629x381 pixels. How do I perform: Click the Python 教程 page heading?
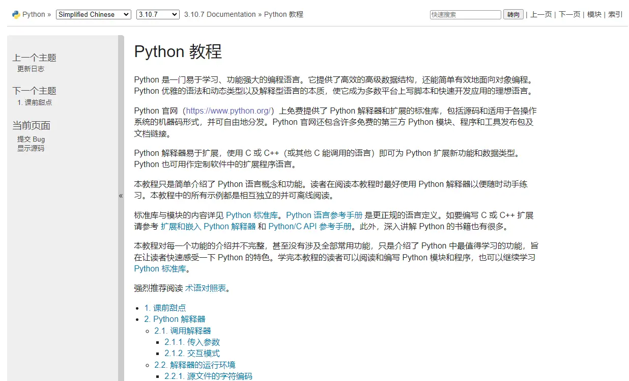tap(178, 51)
